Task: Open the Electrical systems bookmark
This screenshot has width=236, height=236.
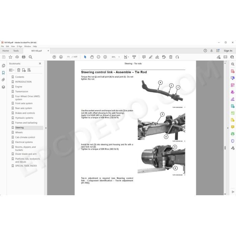Action: [24, 142]
